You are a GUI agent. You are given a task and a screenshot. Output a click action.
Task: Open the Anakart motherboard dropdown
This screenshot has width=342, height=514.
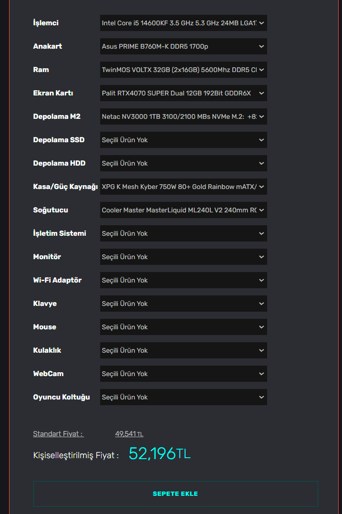[183, 46]
